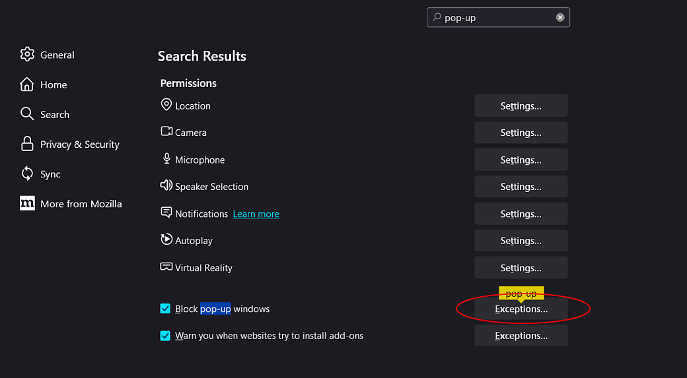Click the Search magnifier icon in sidebar
Viewport: 687px width, 378px height.
point(27,114)
